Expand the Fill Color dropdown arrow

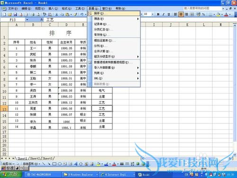click(x=222, y=14)
